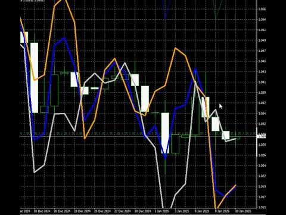
Task: Click the 1.019 price axis label
Action: (x=262, y=186)
